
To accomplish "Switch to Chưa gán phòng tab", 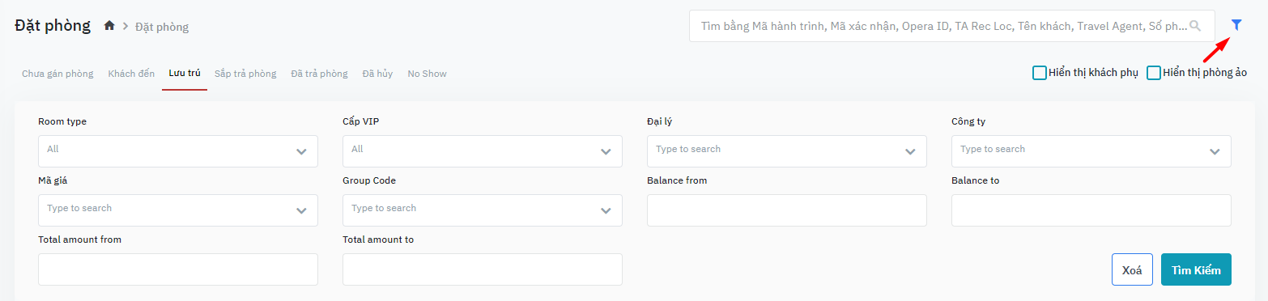I will (x=57, y=74).
